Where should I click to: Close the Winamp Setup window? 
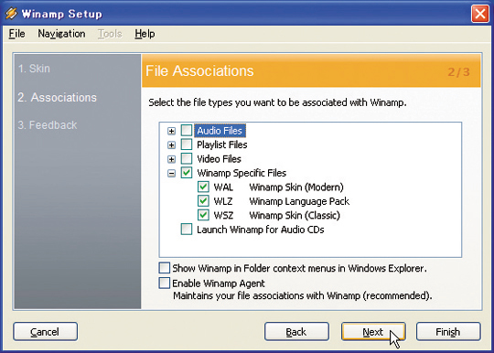pyautogui.click(x=480, y=14)
